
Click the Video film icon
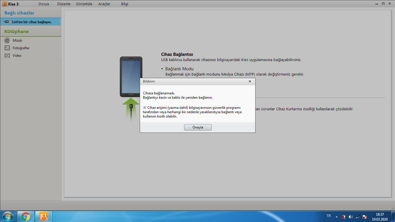click(7, 56)
